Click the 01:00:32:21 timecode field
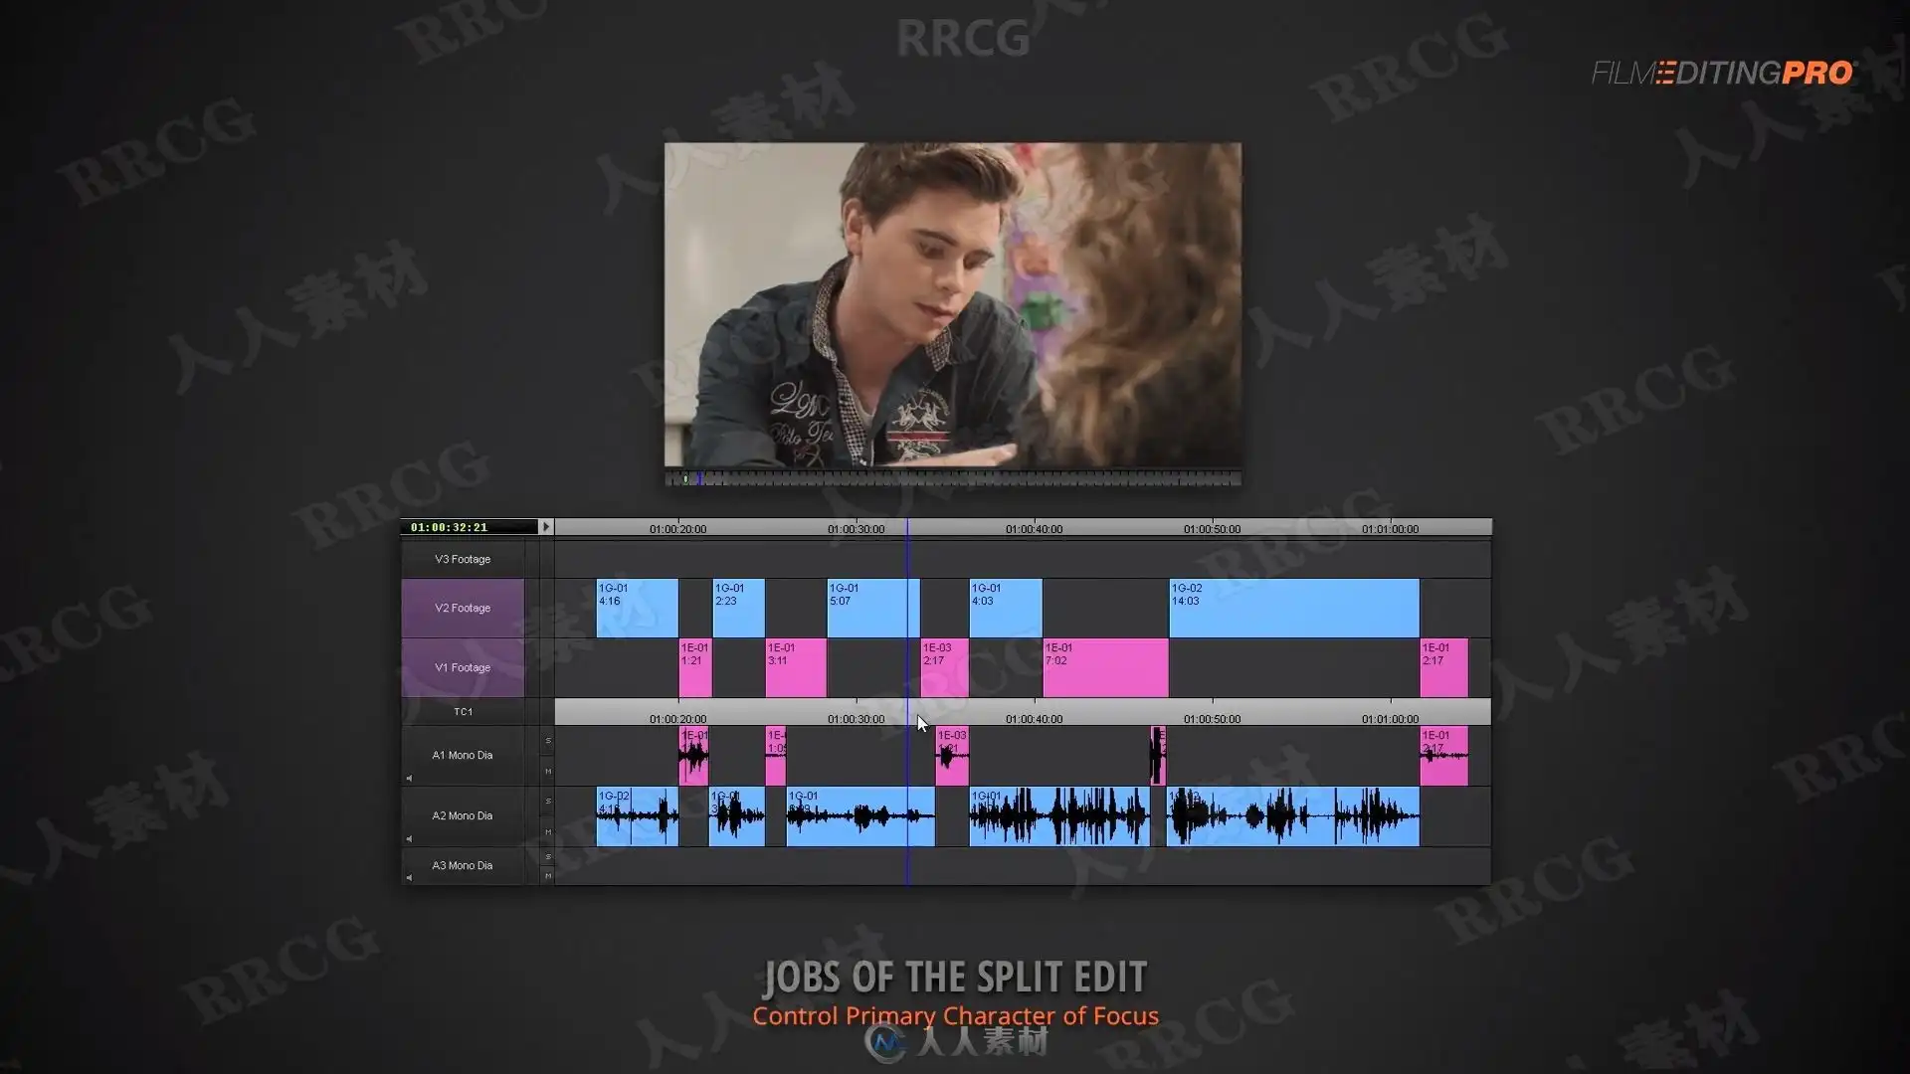 tap(450, 527)
